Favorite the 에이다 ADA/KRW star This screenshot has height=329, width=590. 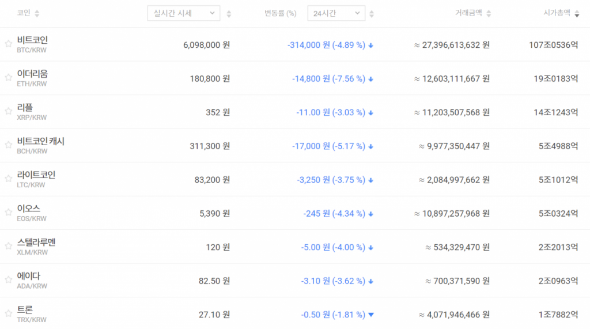click(x=8, y=279)
